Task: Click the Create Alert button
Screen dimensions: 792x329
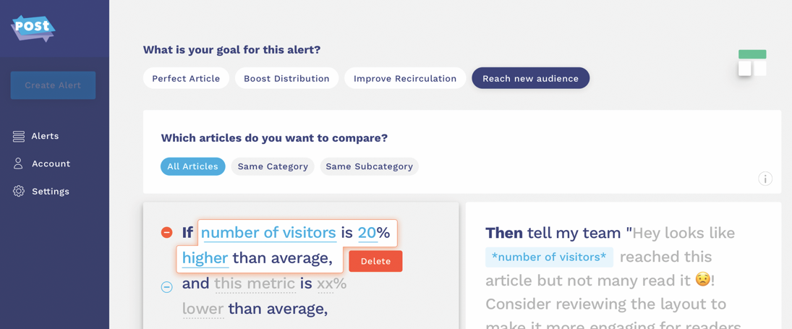Action: click(x=53, y=85)
